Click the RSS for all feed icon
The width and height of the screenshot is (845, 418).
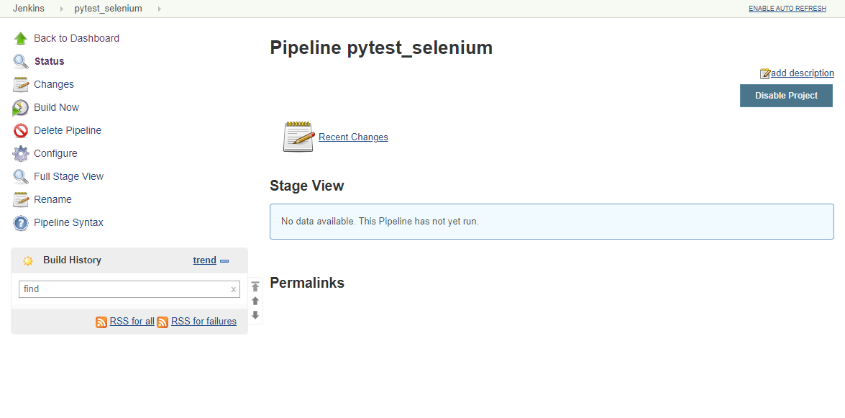[x=101, y=322]
